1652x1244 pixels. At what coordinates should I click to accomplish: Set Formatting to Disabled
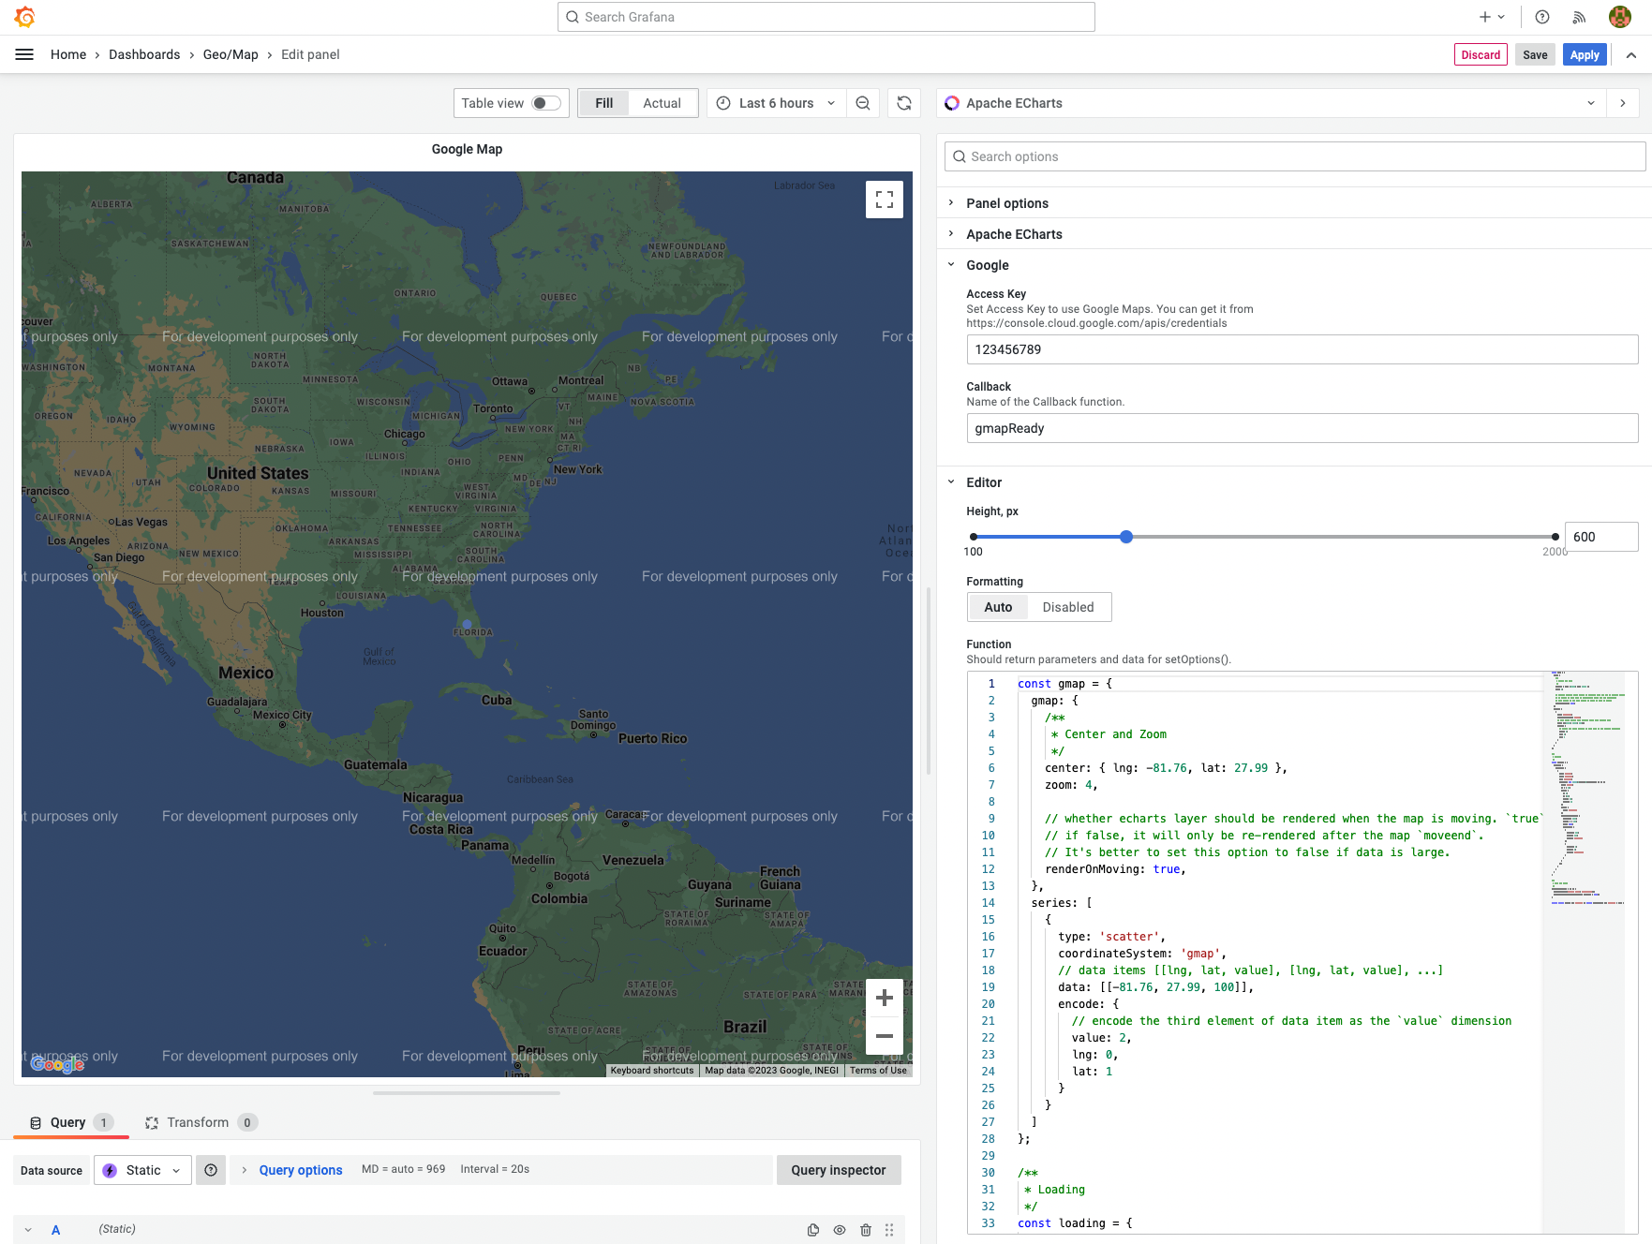pyautogui.click(x=1068, y=607)
